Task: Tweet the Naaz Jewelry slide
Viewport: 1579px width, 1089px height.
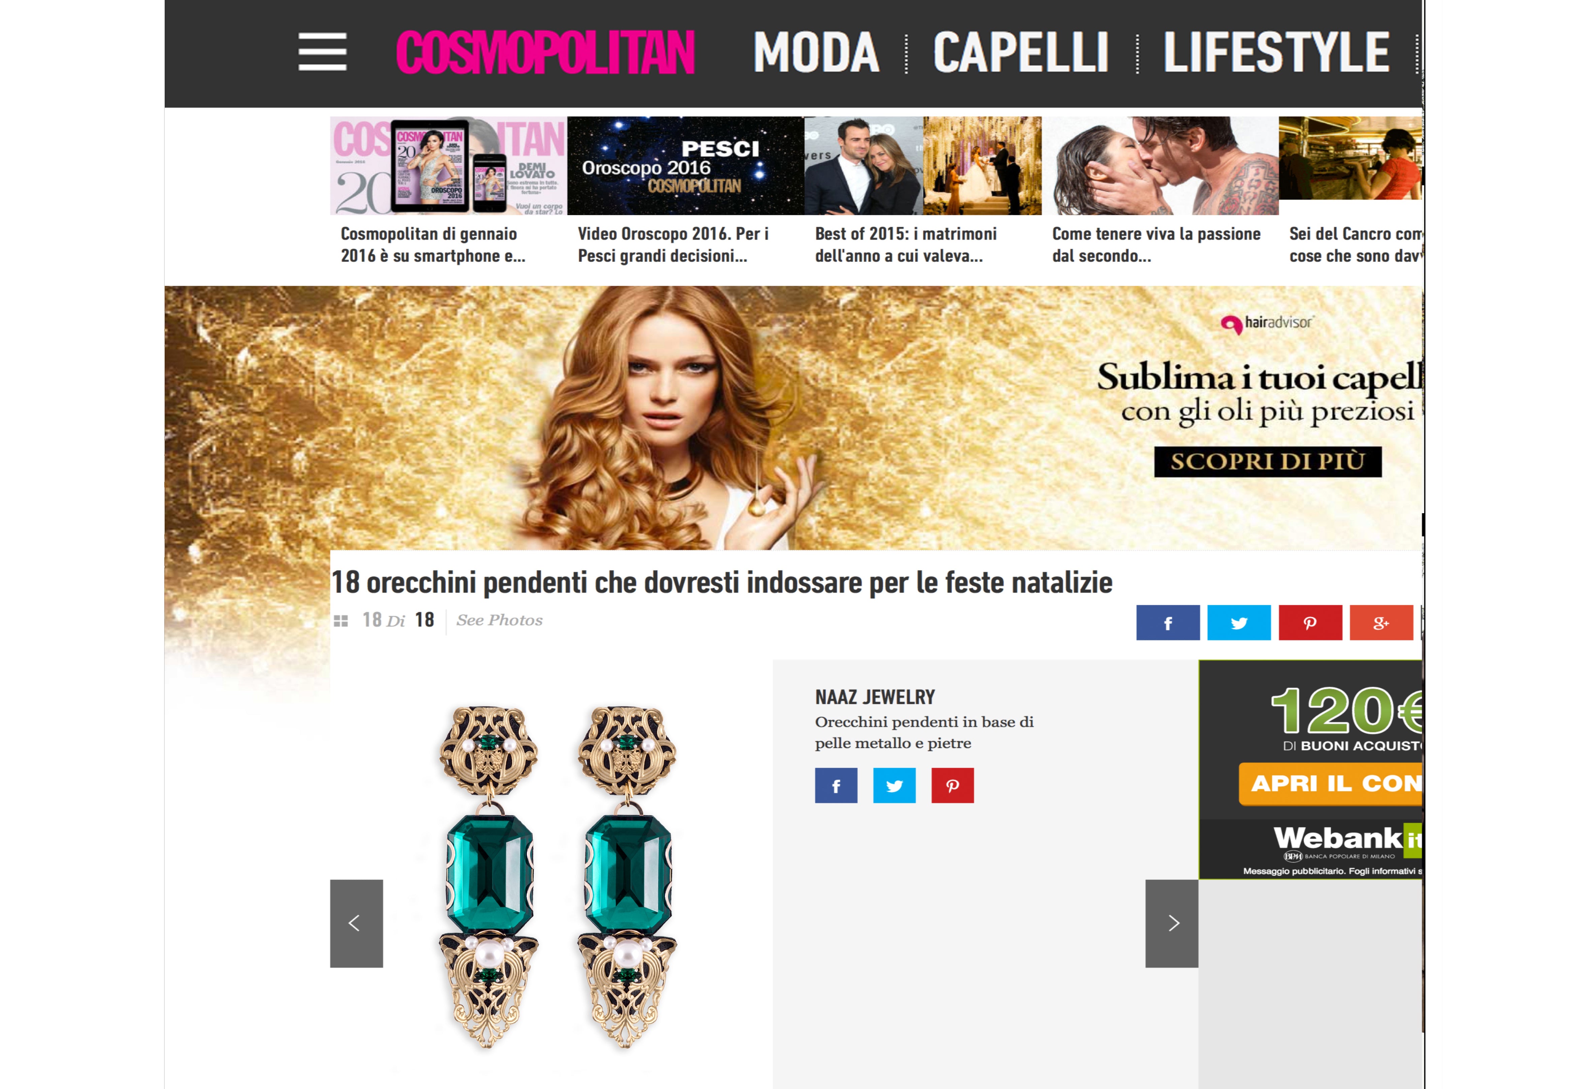Action: [x=894, y=785]
